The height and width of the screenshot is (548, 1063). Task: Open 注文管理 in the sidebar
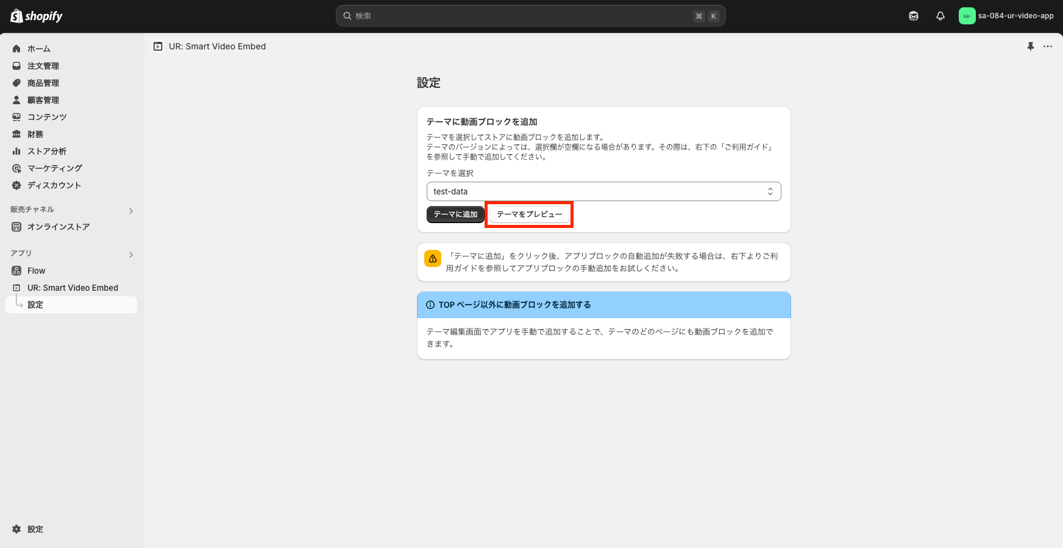[71, 66]
